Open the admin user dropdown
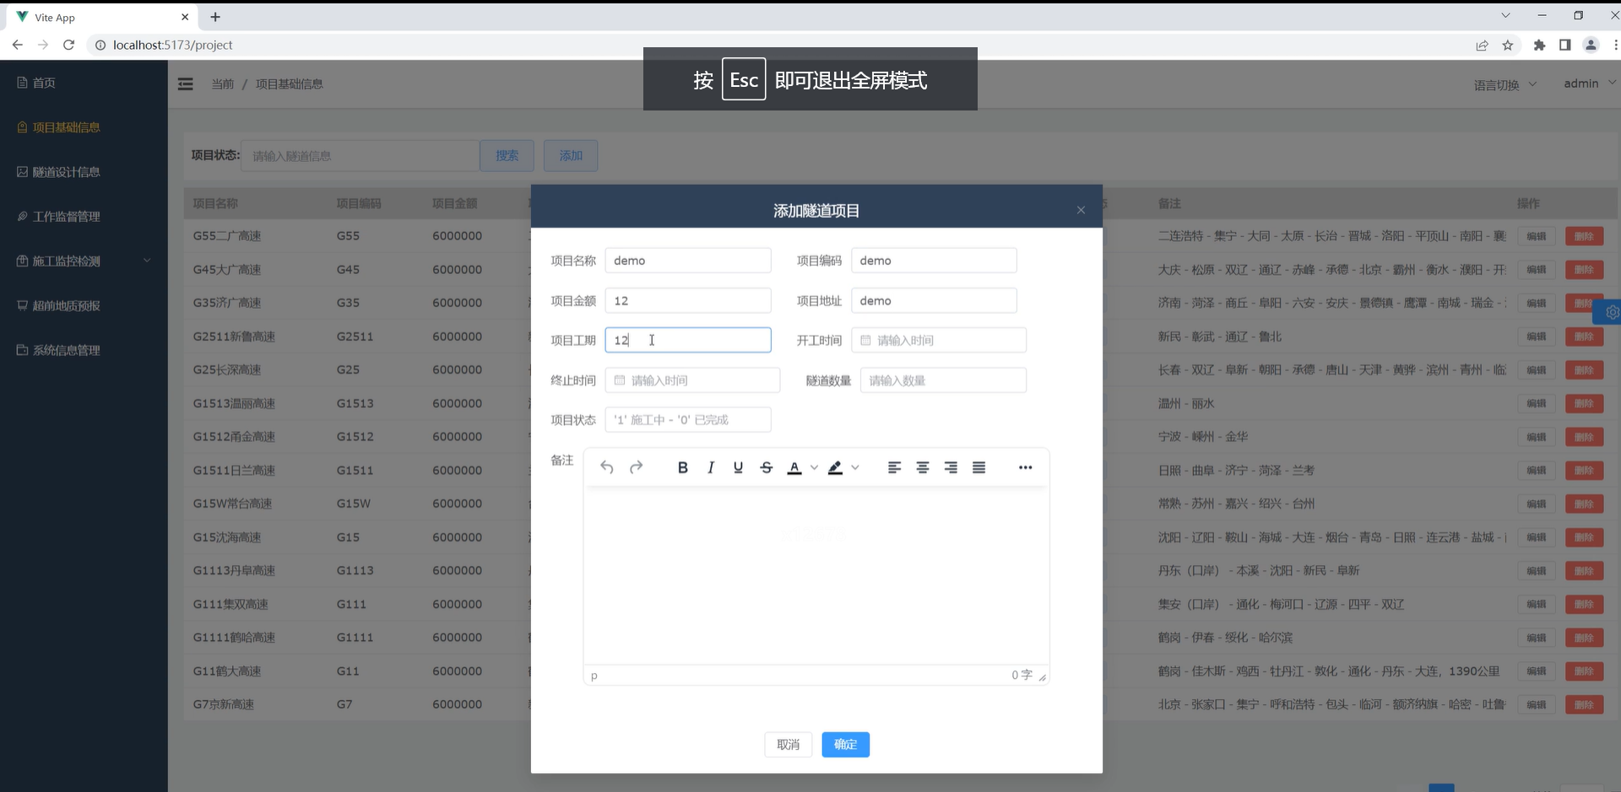 [1590, 83]
